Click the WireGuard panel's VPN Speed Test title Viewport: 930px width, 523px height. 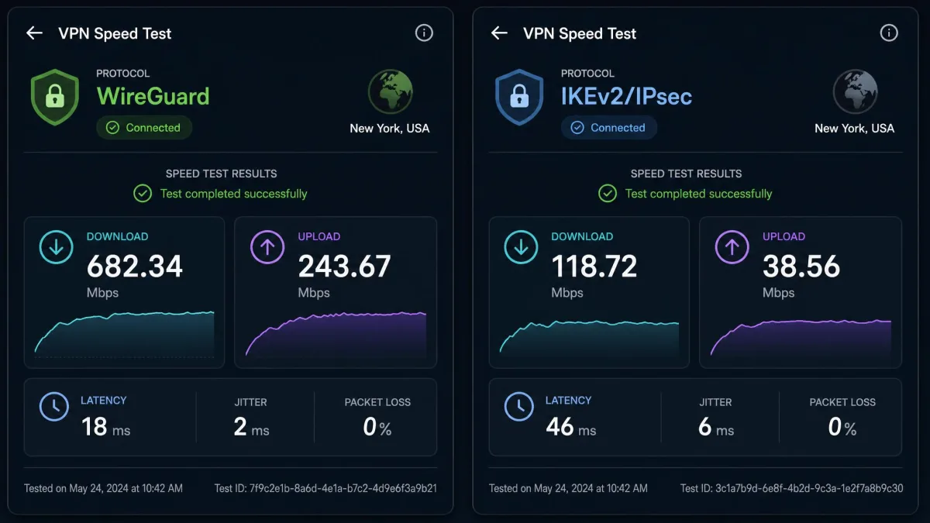coord(115,33)
